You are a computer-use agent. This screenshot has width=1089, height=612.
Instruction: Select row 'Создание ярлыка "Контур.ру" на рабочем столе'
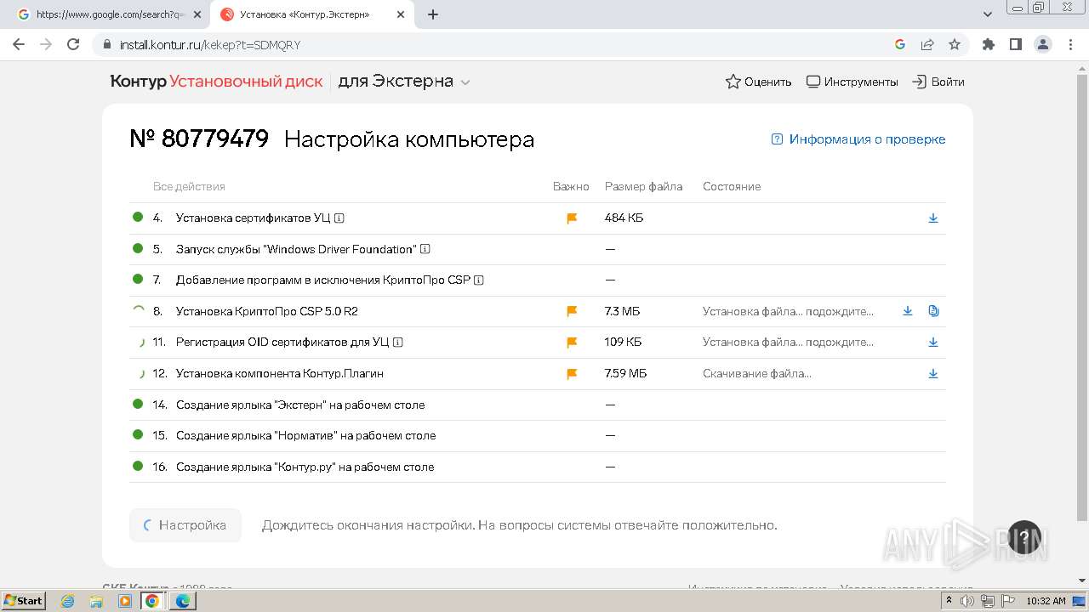coord(538,467)
